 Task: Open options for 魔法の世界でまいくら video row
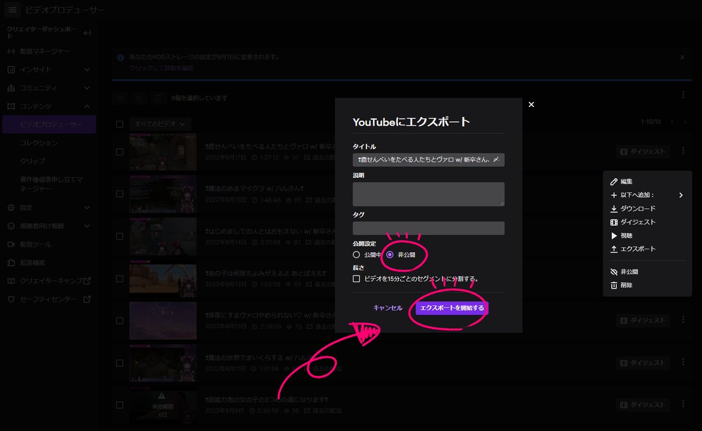(x=683, y=363)
